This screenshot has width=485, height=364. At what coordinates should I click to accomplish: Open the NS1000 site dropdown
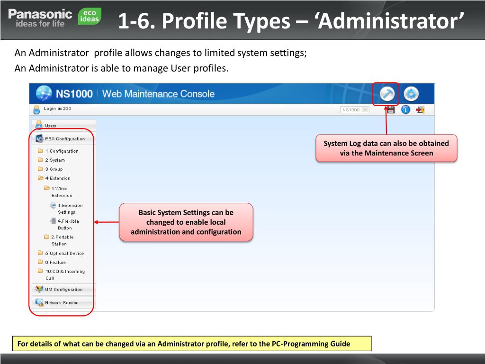click(355, 109)
